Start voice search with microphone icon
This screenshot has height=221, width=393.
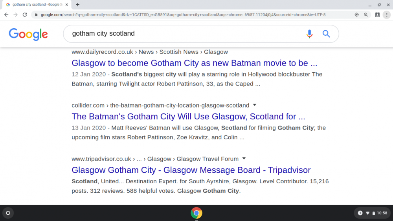[310, 33]
